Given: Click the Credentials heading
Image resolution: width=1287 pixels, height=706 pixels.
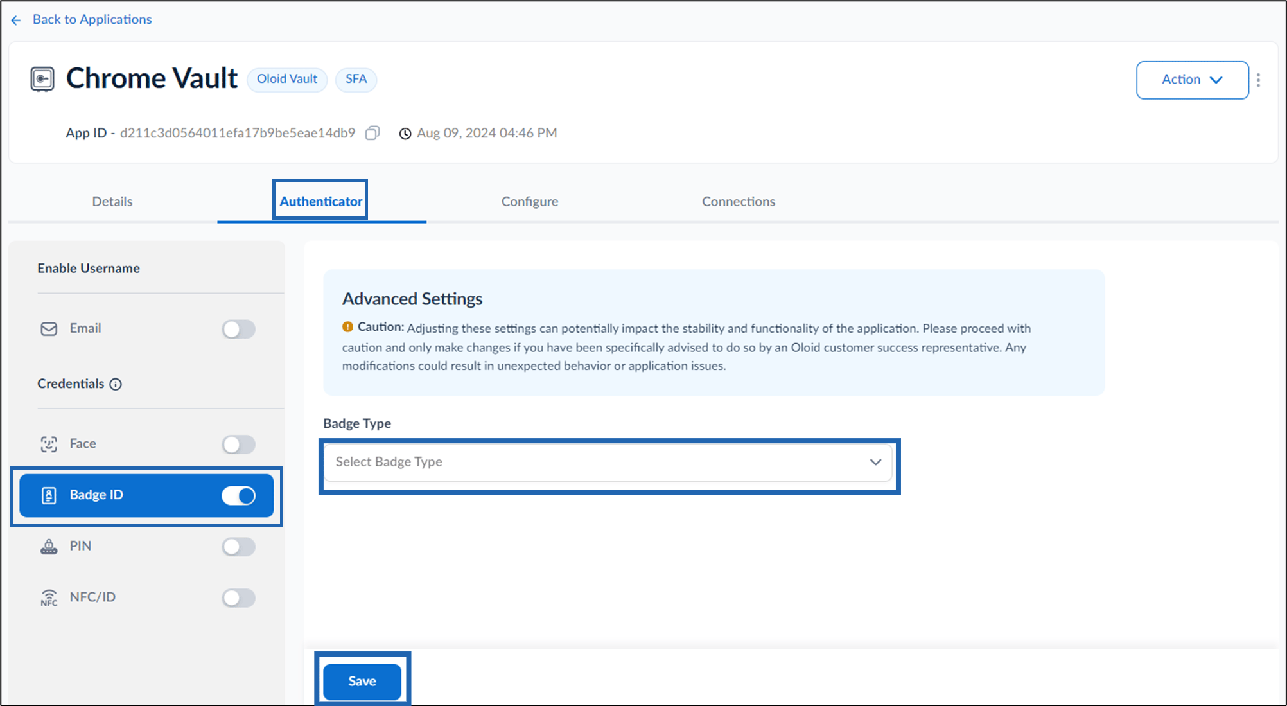Looking at the screenshot, I should [71, 384].
